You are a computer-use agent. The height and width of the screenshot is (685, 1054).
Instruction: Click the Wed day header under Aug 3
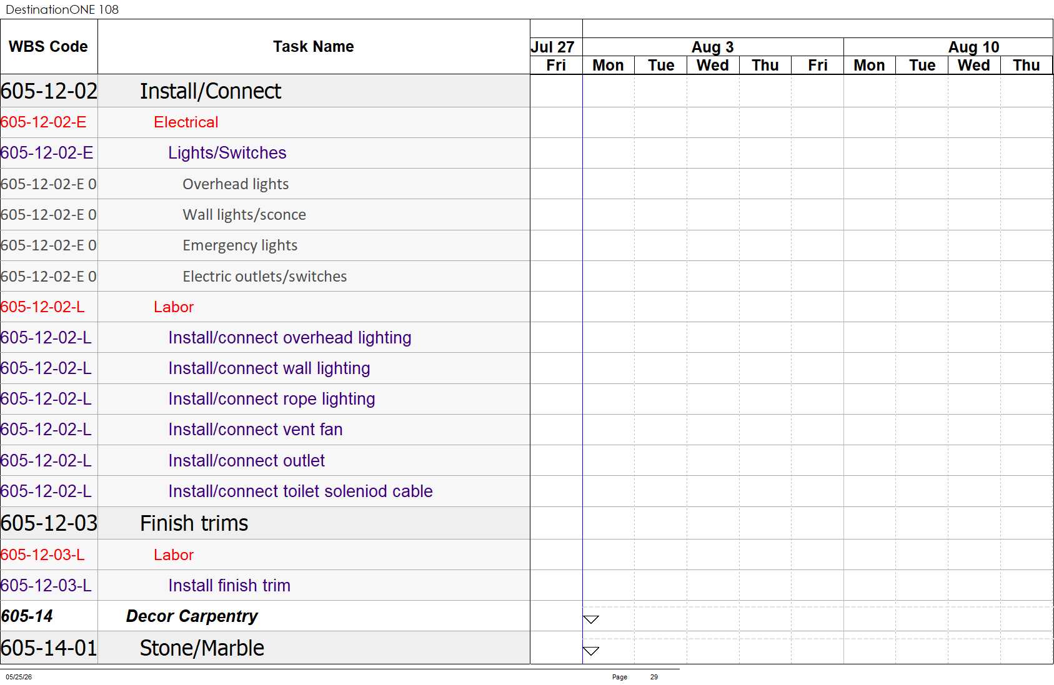click(x=713, y=66)
